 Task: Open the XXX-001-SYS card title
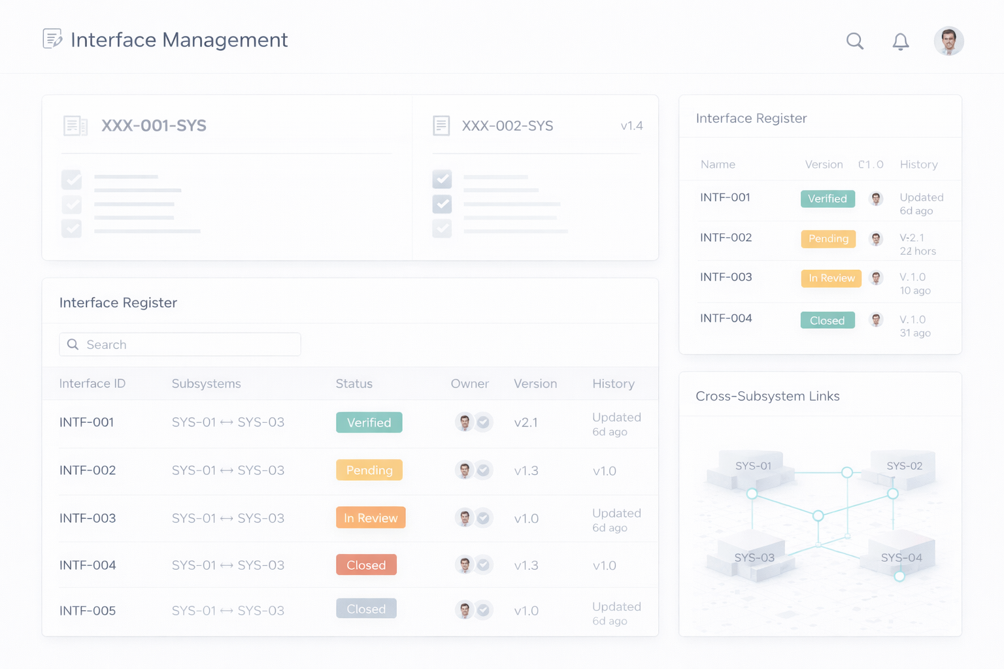[154, 125]
